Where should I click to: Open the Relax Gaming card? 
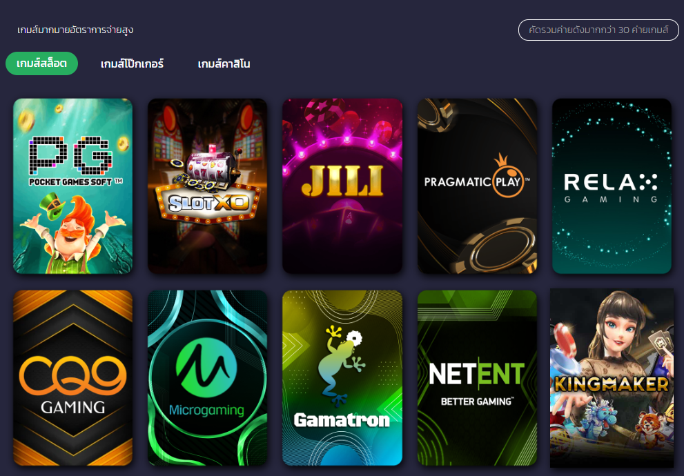[612, 186]
